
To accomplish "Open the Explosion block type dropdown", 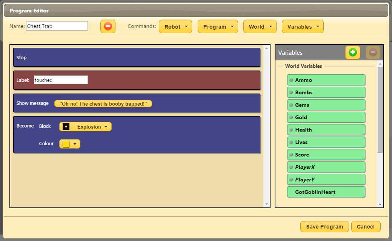I will pyautogui.click(x=86, y=127).
